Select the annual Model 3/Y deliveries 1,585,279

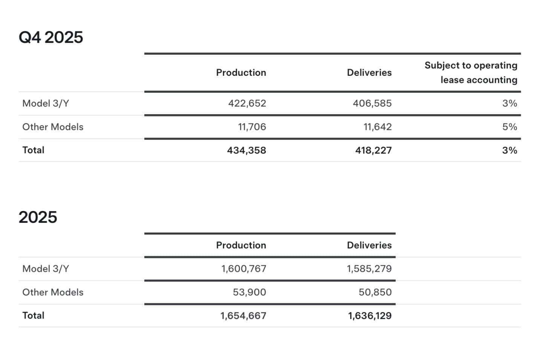pyautogui.click(x=369, y=269)
